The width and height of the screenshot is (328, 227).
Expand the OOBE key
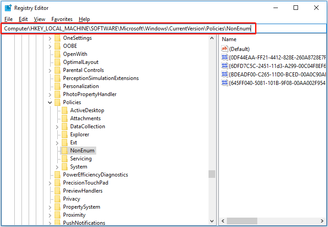50,46
